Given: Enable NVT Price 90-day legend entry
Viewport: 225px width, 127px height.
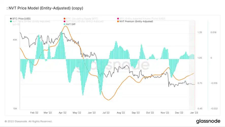Looking at the screenshot, I should (x=84, y=21).
